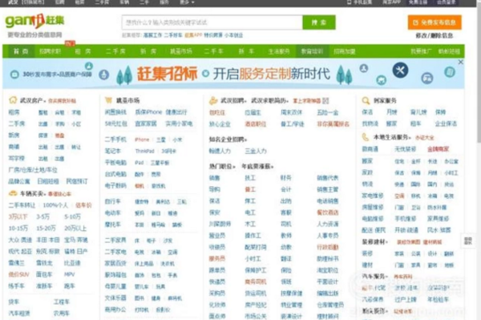Open the 二手车 navigation tab
The height and width of the screenshot is (320, 481).
click(x=214, y=51)
